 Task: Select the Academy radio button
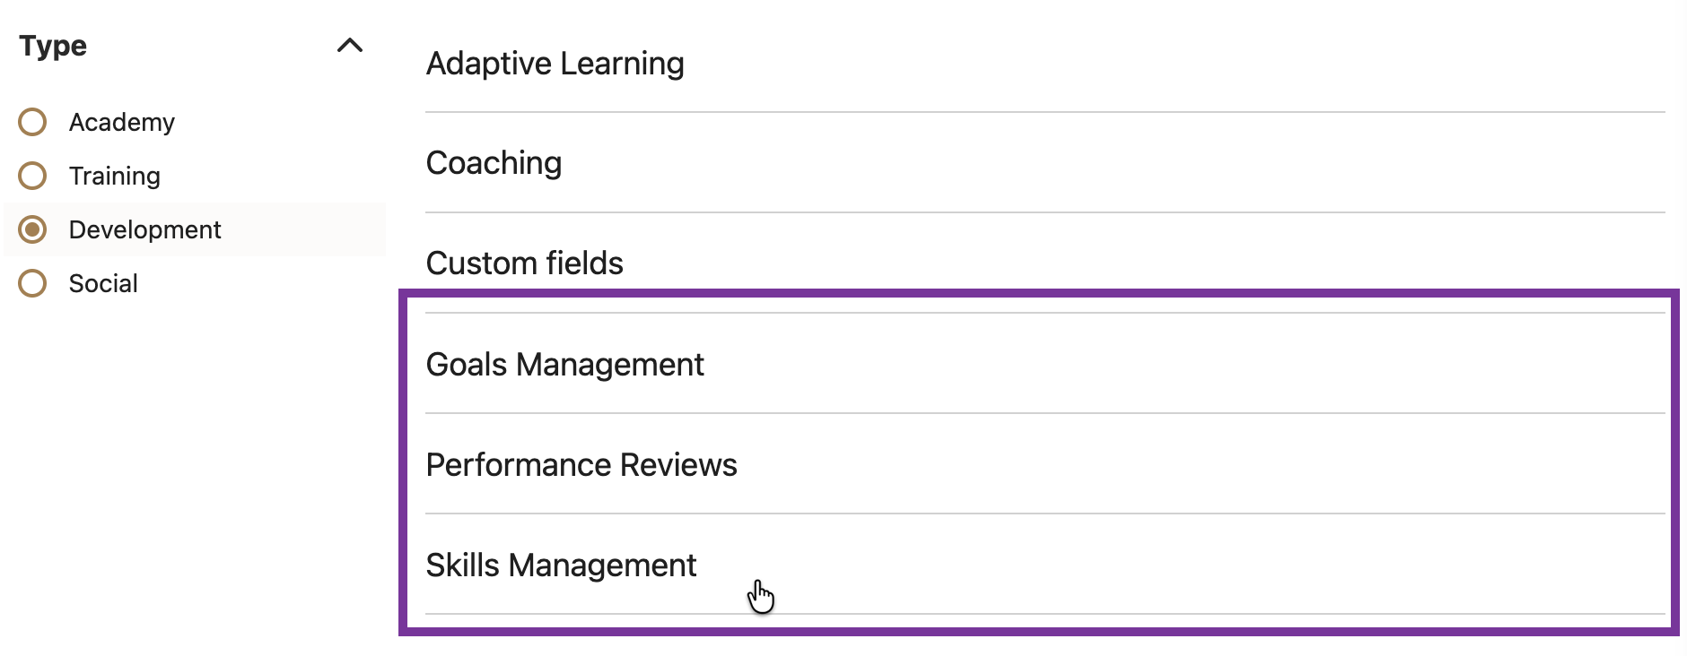[x=33, y=122]
